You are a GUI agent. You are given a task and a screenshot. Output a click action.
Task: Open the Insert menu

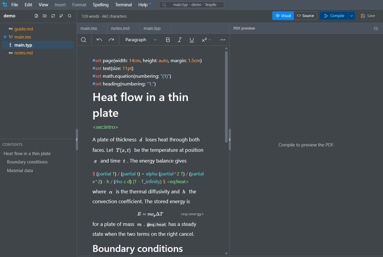pyautogui.click(x=60, y=5)
